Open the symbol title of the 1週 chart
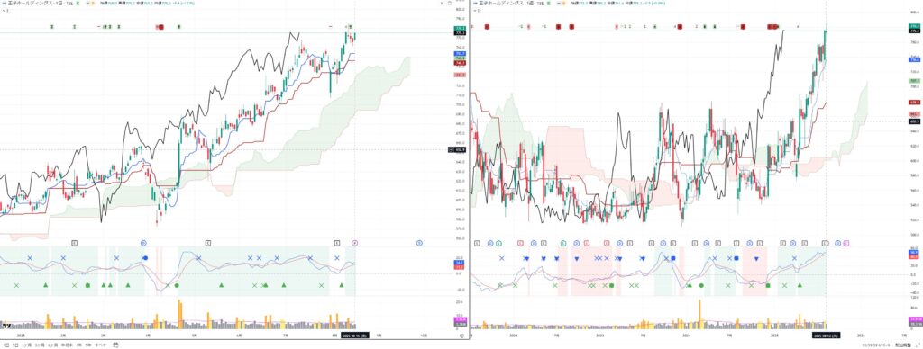923x349 pixels. coord(513,4)
